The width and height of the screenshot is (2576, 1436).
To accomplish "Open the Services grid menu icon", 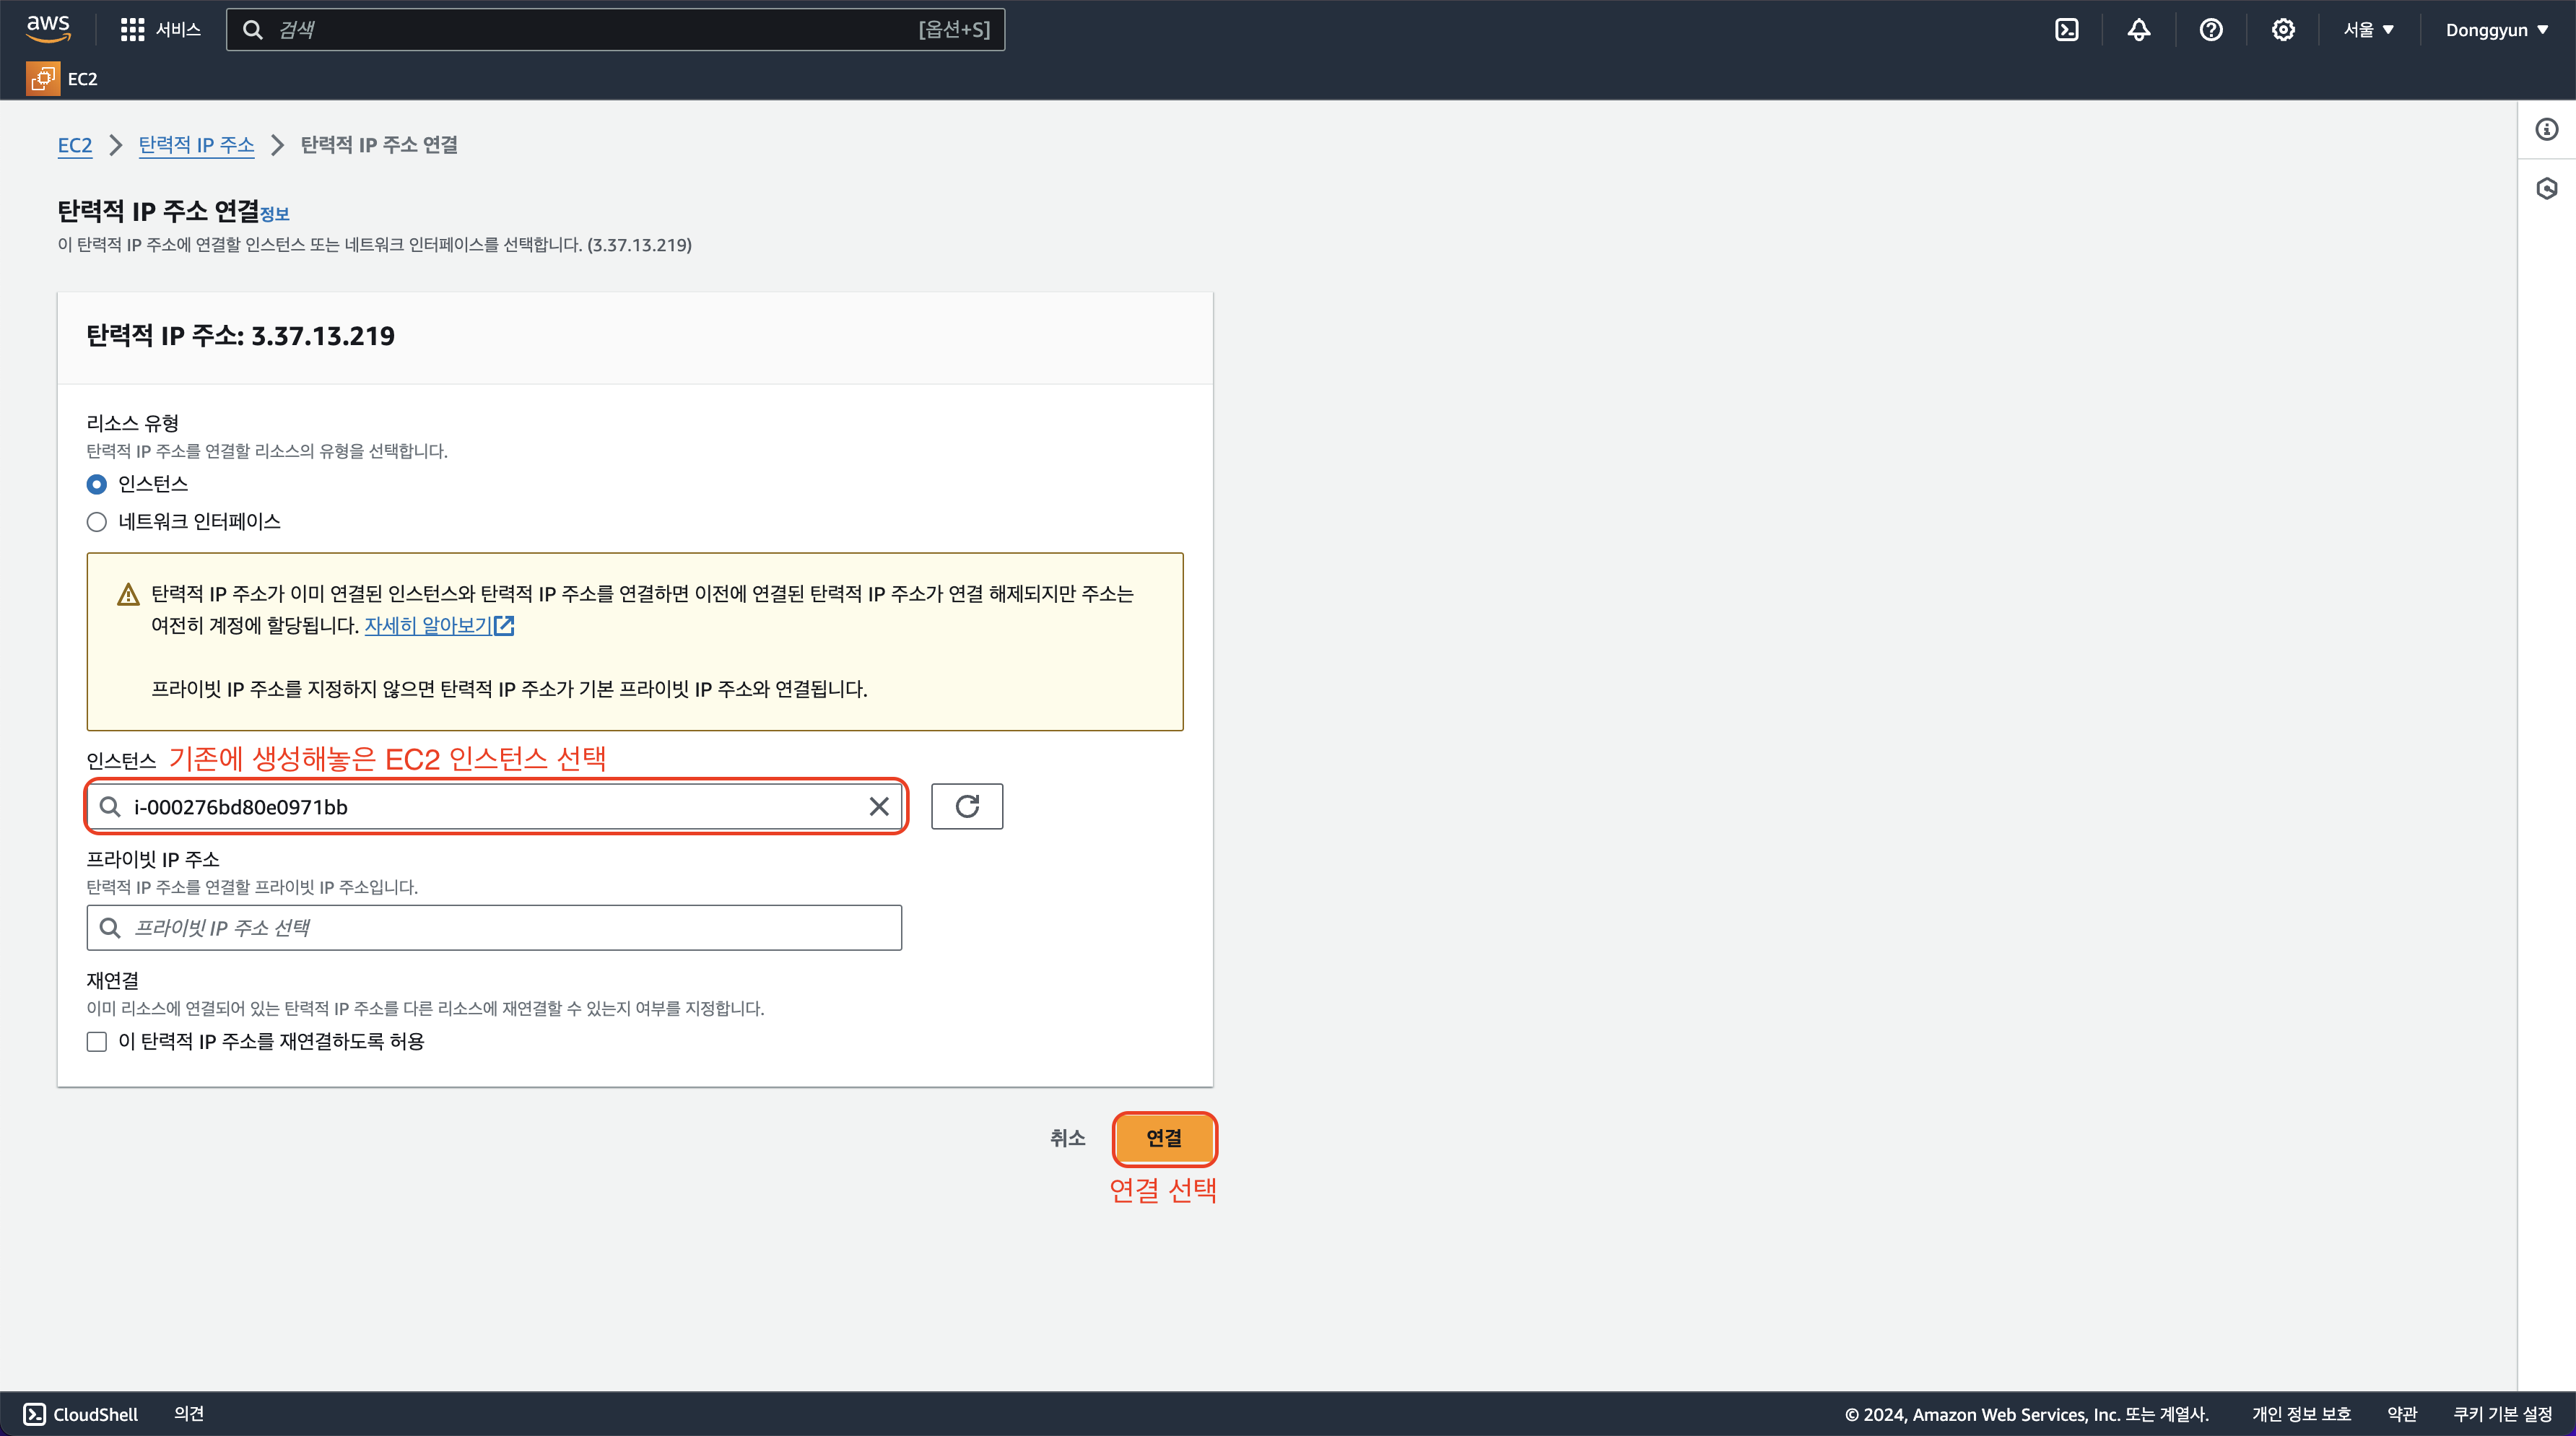I will 132,30.
